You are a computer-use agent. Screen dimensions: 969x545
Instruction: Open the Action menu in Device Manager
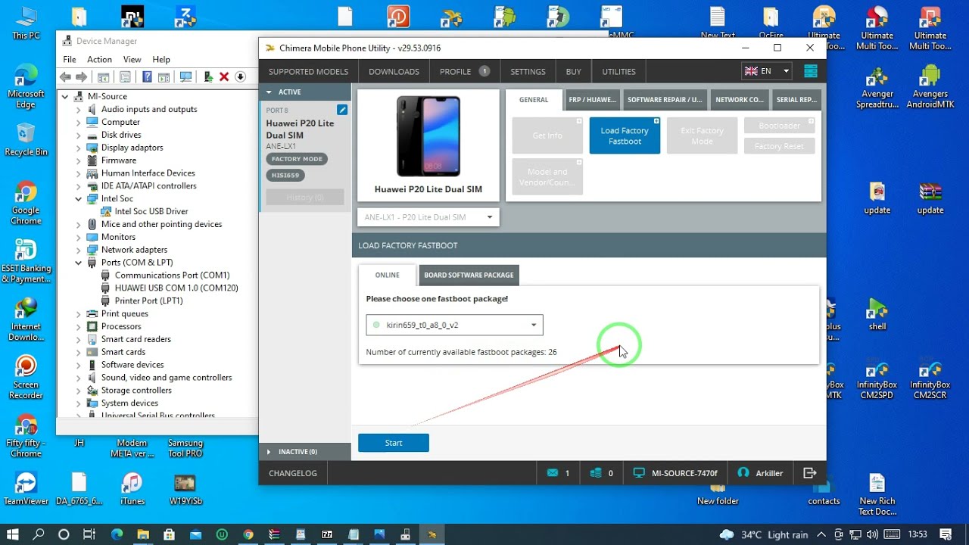[x=99, y=59]
